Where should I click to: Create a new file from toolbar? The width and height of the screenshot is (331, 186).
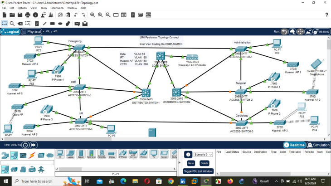(5, 15)
